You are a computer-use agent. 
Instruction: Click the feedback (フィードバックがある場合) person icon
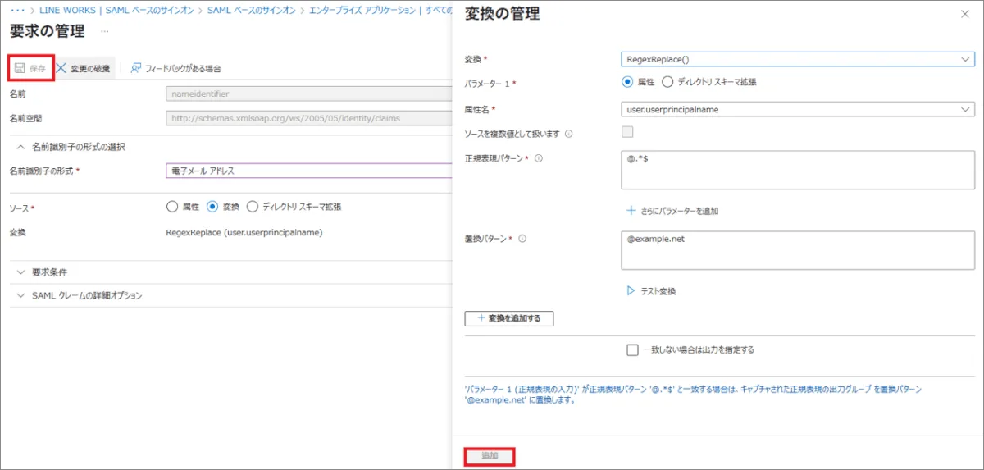tap(136, 68)
